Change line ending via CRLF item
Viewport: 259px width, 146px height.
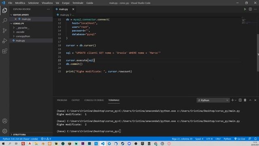(x=218, y=139)
